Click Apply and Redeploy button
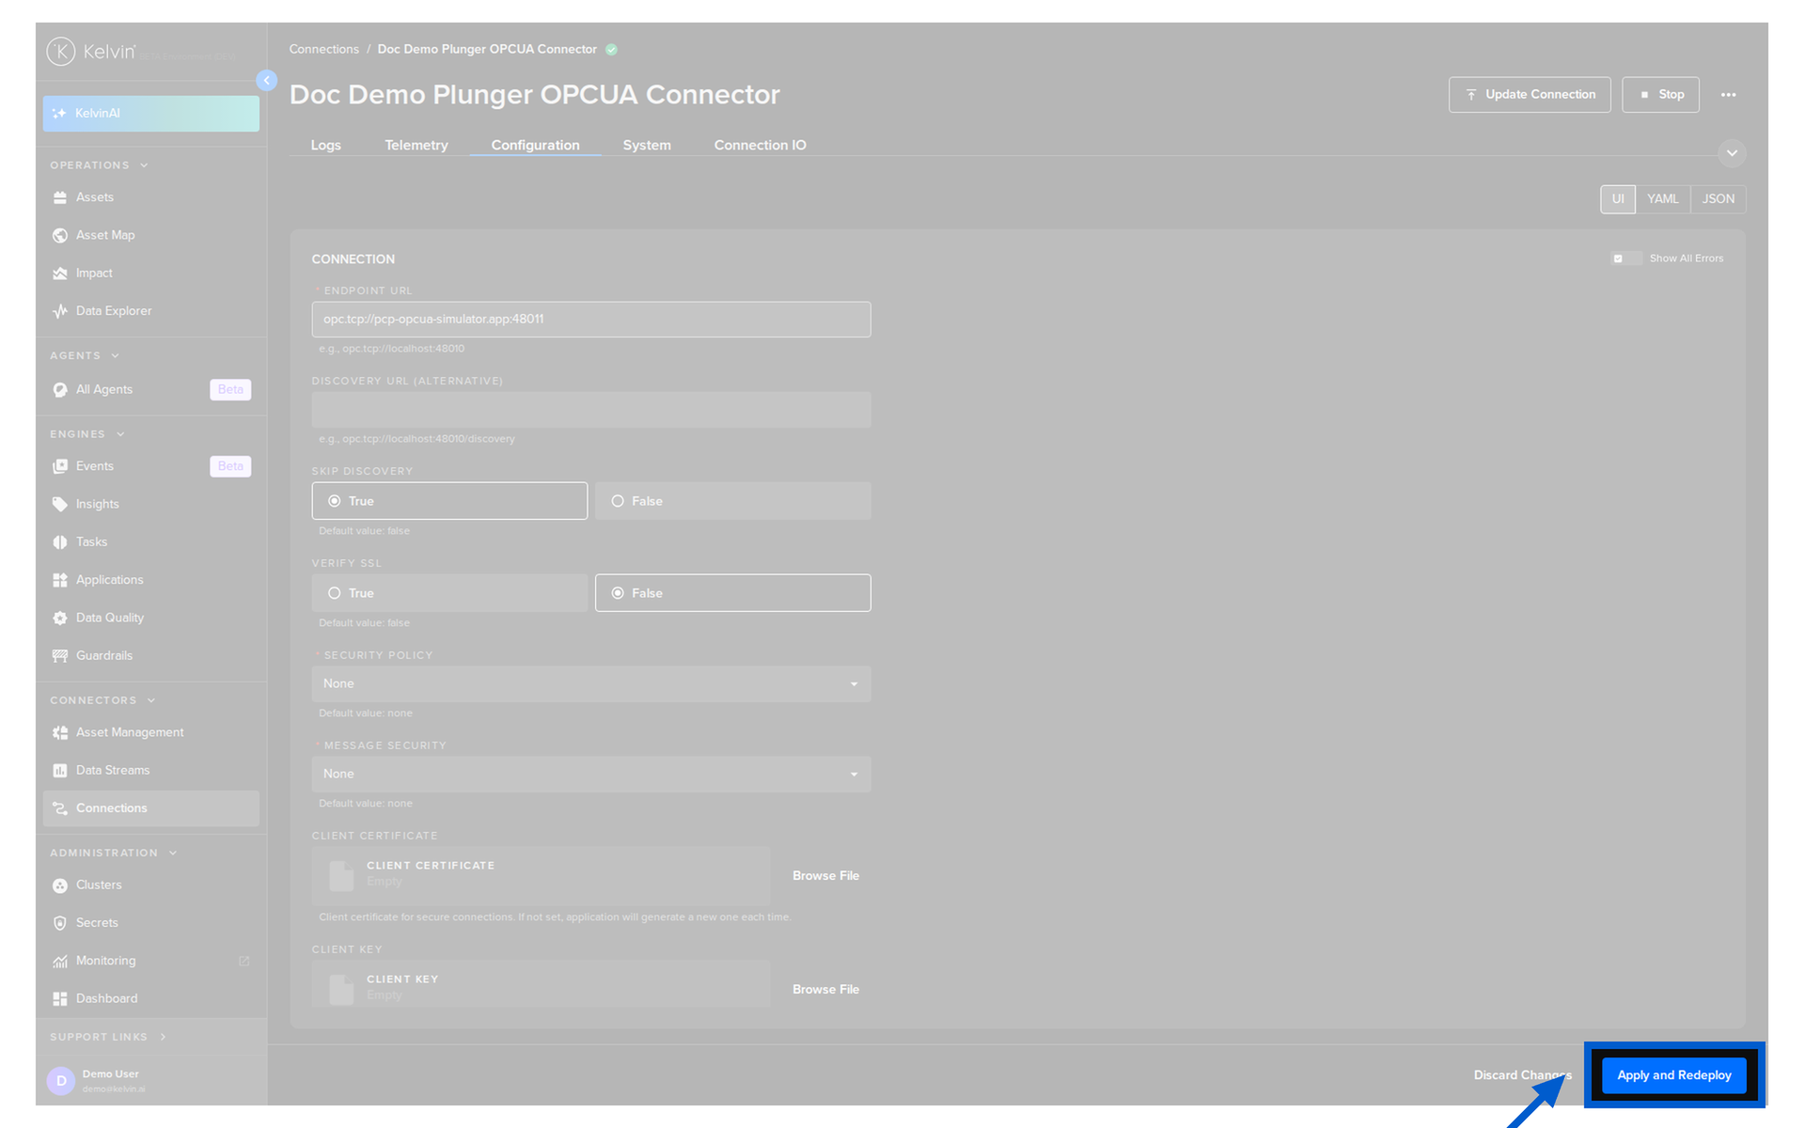 [1674, 1075]
